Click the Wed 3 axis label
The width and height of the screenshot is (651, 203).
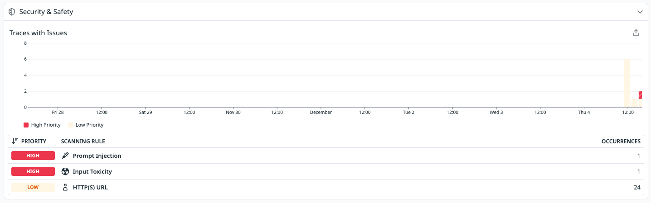496,112
